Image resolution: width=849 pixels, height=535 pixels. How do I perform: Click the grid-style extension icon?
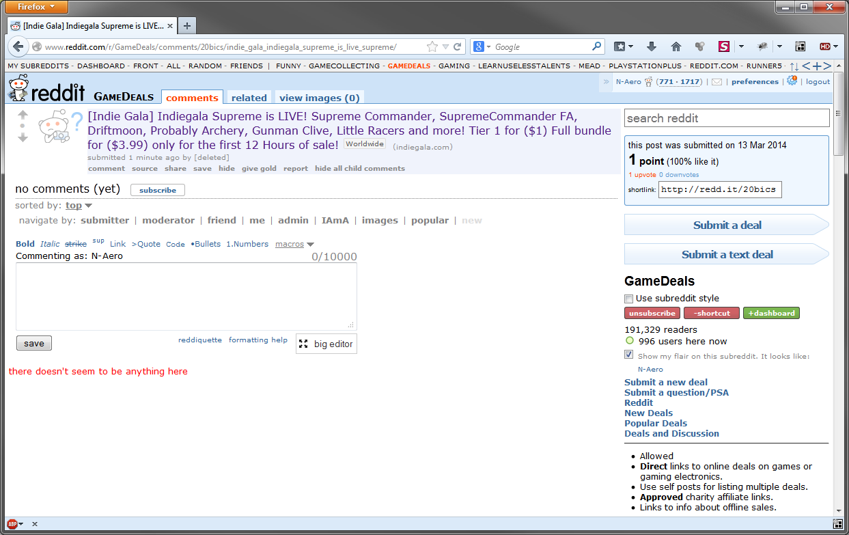(801, 46)
